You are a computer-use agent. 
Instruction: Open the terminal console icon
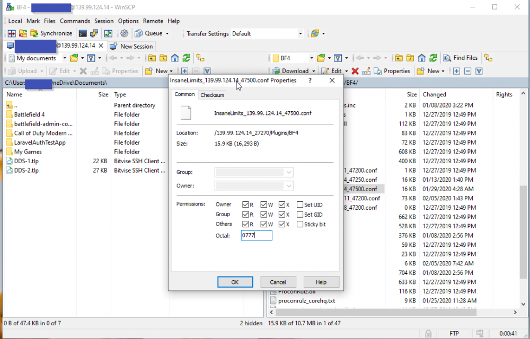[x=83, y=33]
